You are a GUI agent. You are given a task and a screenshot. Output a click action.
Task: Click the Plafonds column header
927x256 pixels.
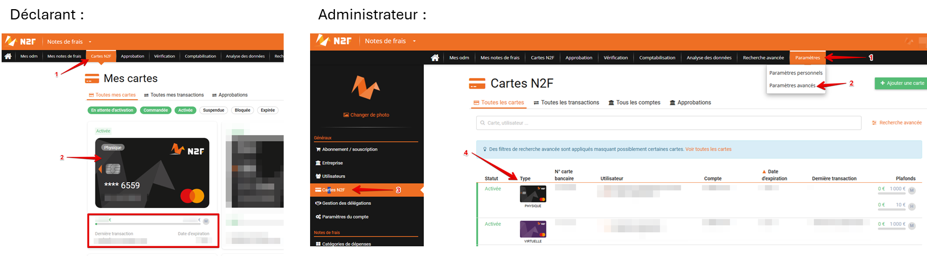click(x=905, y=178)
